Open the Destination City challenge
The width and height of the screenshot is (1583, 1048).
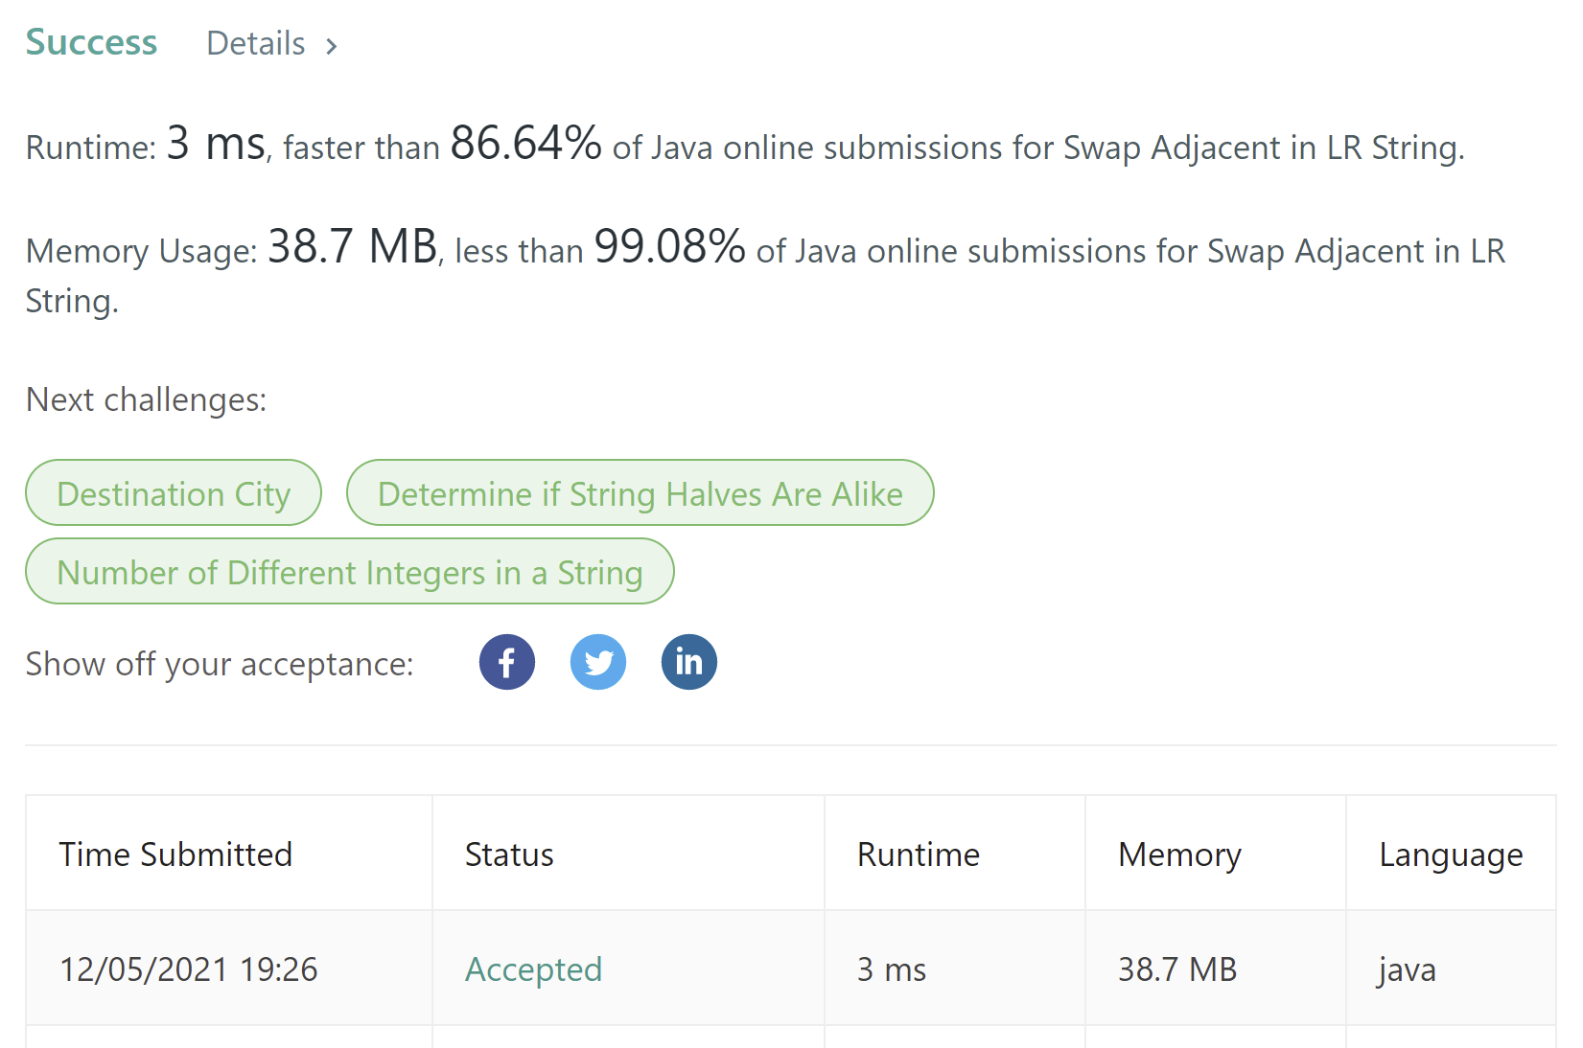(x=174, y=493)
